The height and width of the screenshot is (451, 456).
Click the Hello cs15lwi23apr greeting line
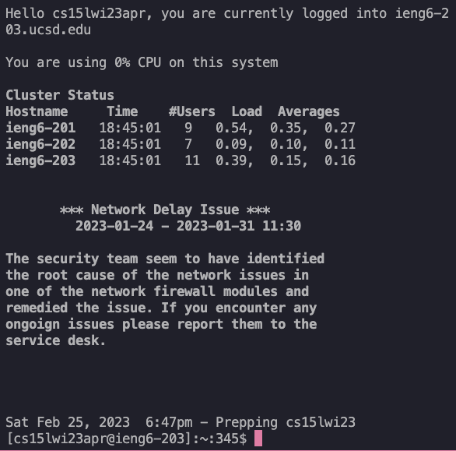tap(227, 14)
